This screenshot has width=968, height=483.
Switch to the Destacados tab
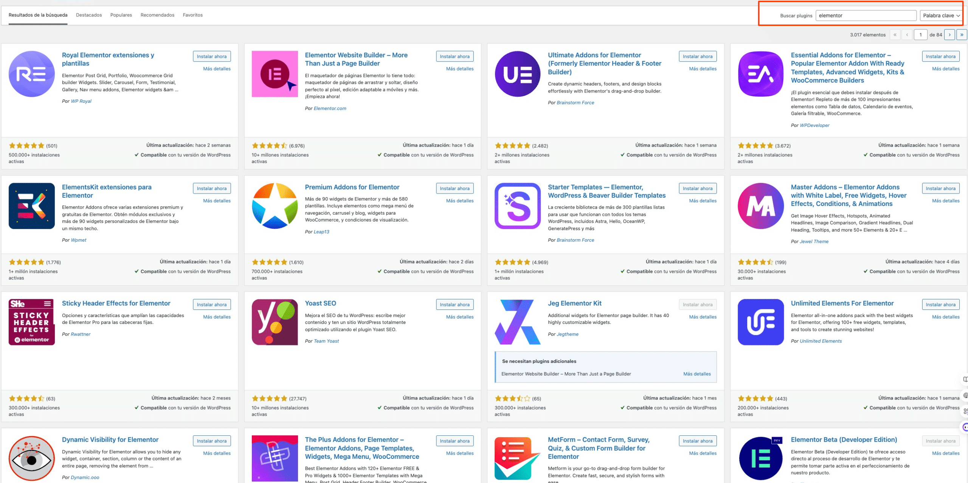click(89, 15)
